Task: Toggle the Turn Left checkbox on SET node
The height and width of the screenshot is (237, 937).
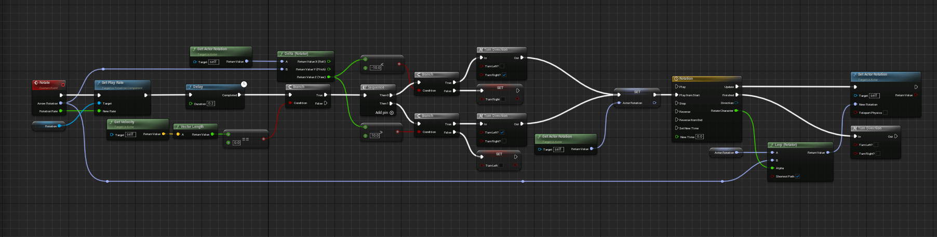Action: pyautogui.click(x=501, y=166)
